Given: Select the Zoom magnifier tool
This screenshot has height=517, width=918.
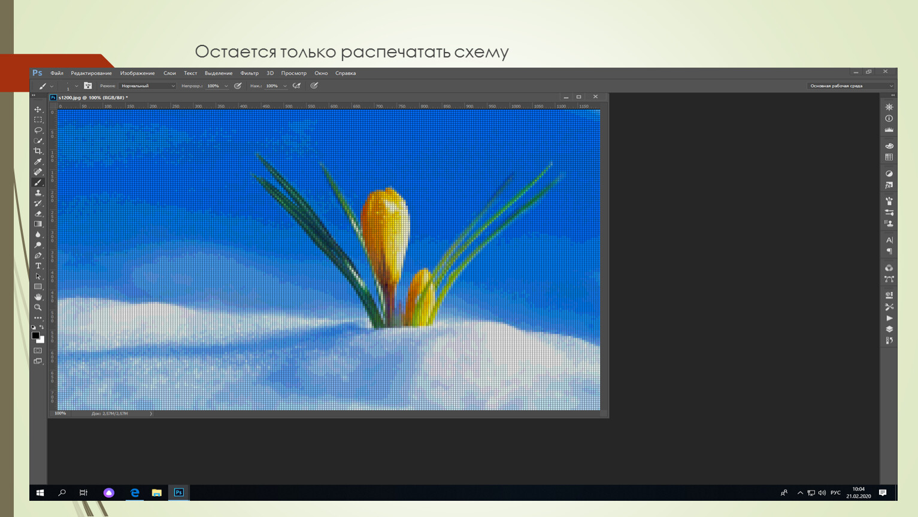Looking at the screenshot, I should (x=38, y=307).
